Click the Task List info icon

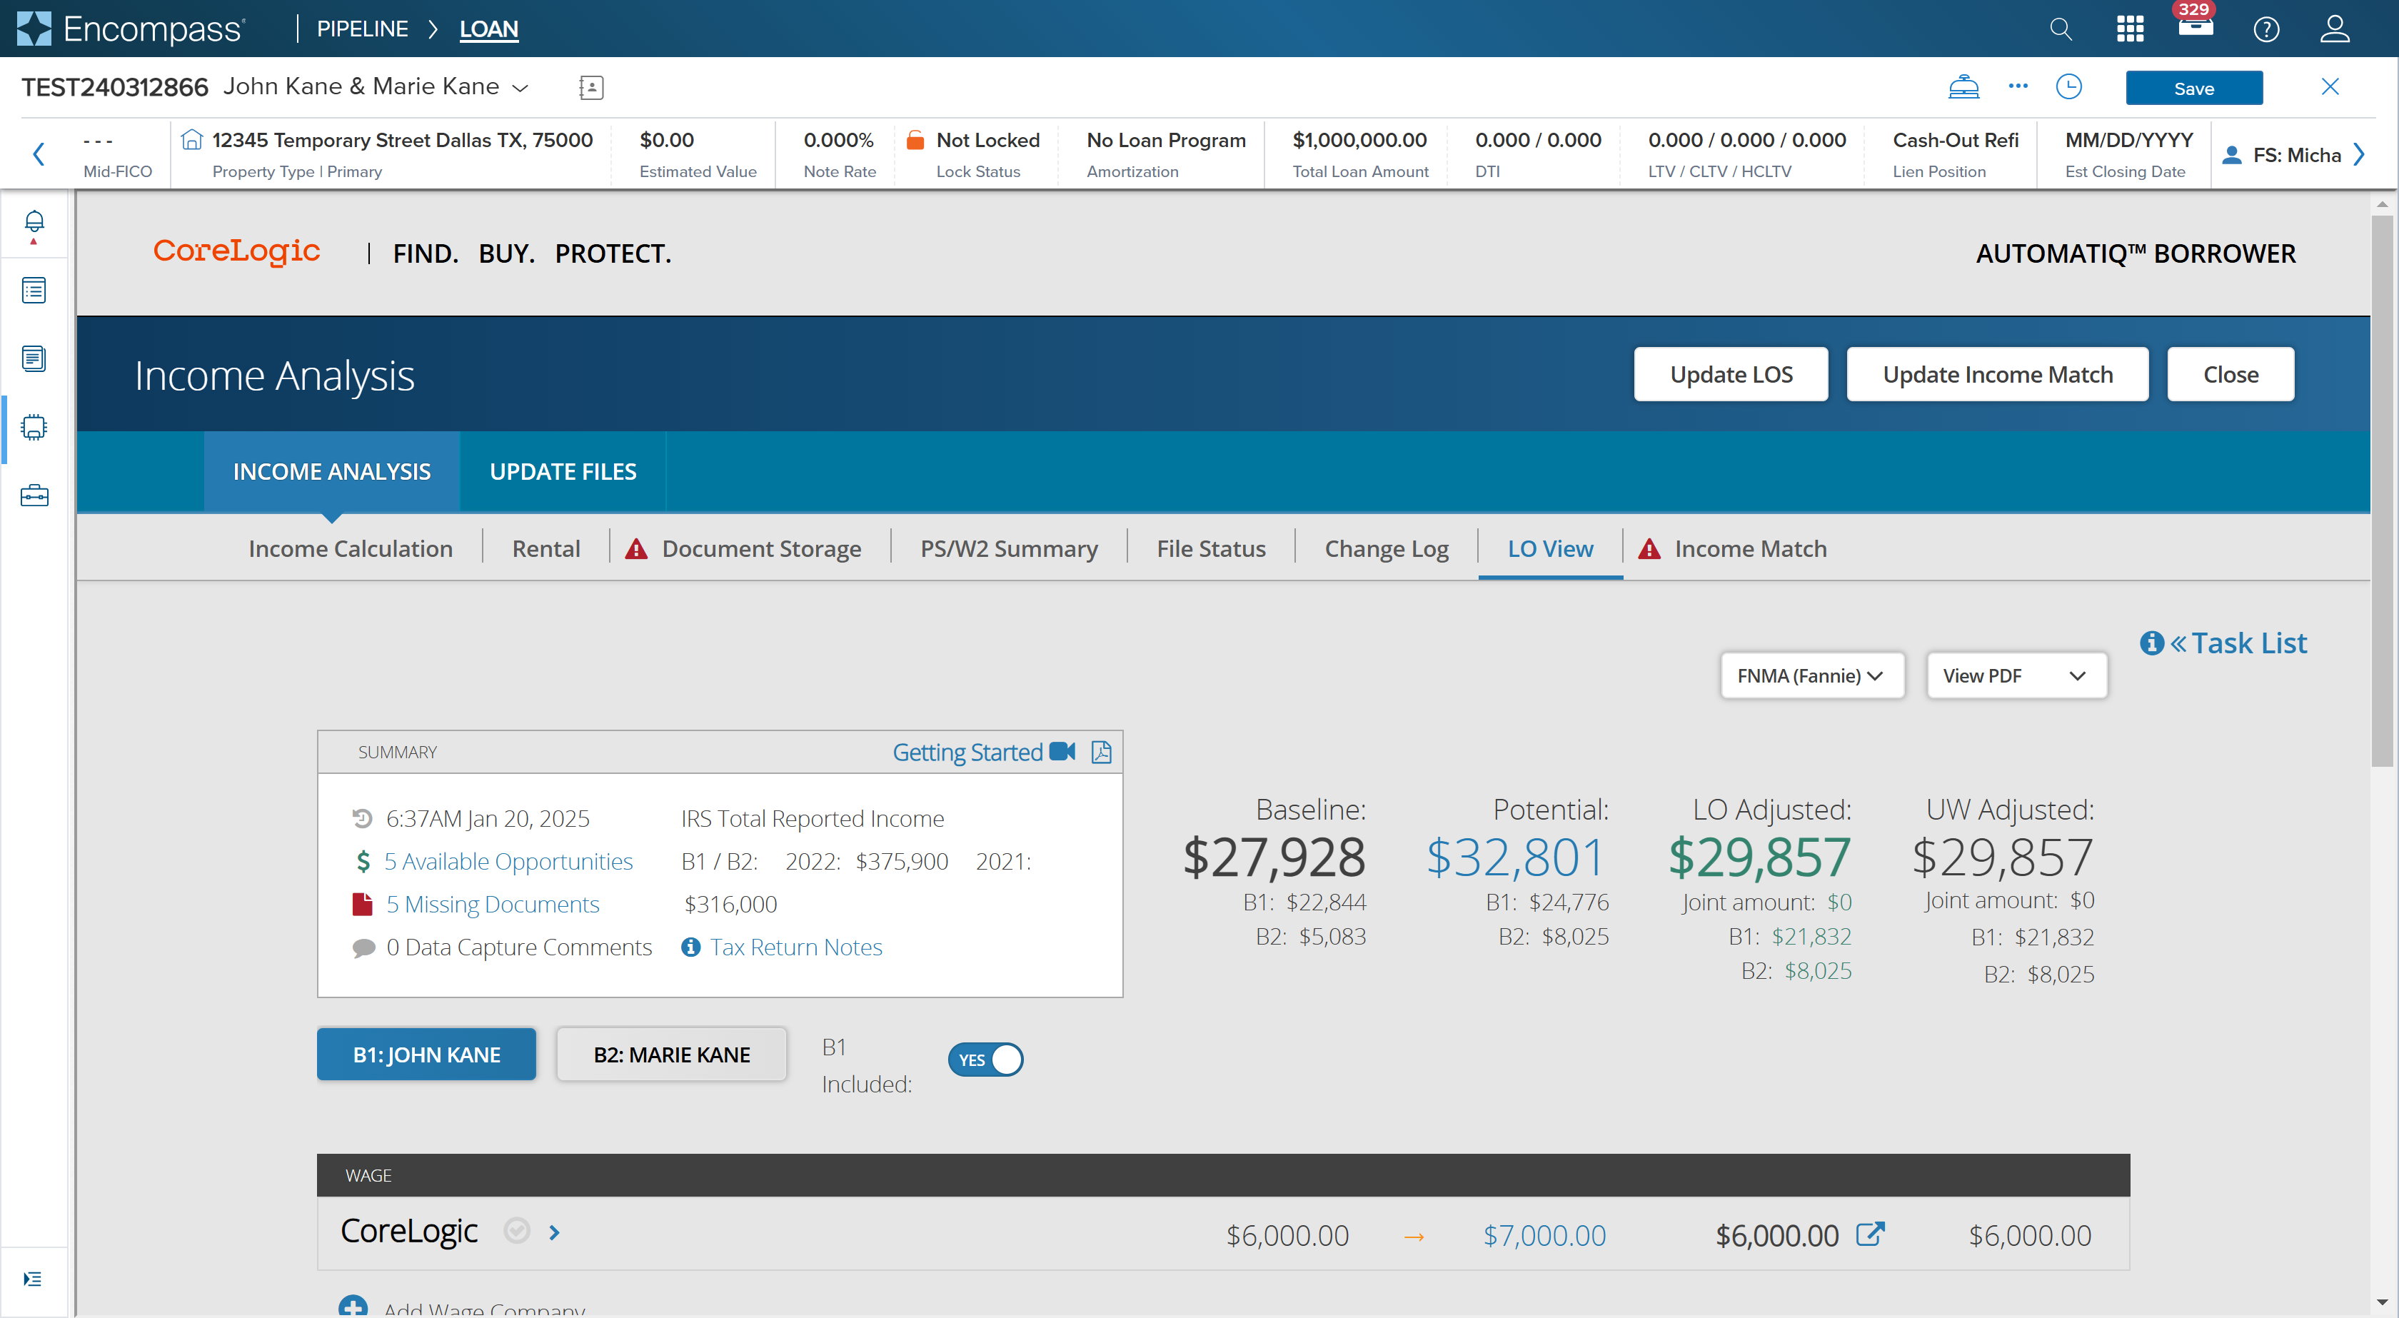(2151, 643)
